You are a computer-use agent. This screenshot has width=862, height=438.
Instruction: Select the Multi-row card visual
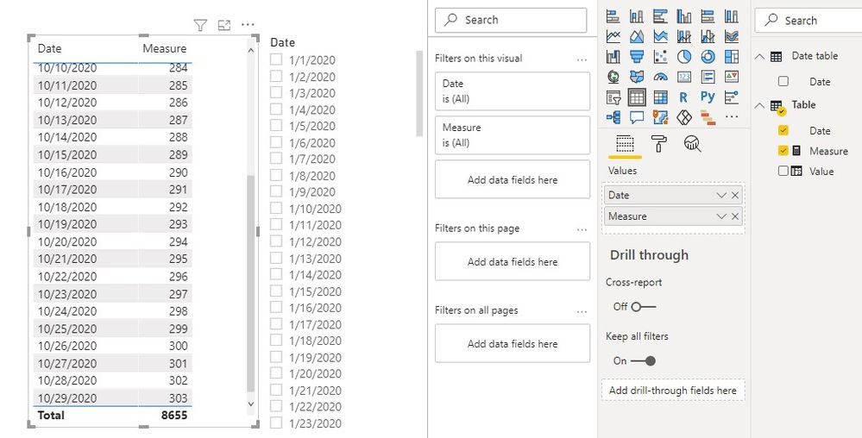pos(708,77)
